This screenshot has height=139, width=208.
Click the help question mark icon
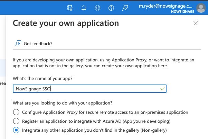(x=111, y=8)
